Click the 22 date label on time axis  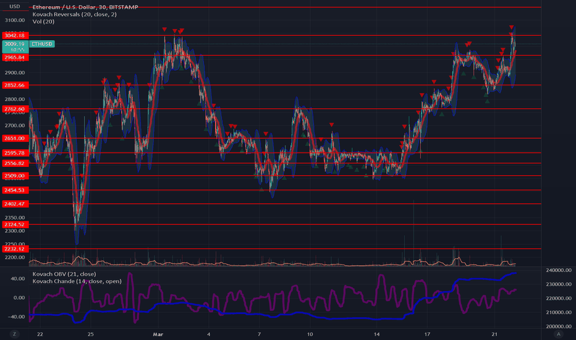[40, 334]
